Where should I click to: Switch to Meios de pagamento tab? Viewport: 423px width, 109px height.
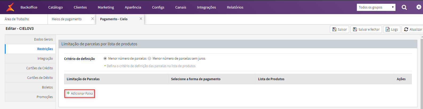(67, 19)
